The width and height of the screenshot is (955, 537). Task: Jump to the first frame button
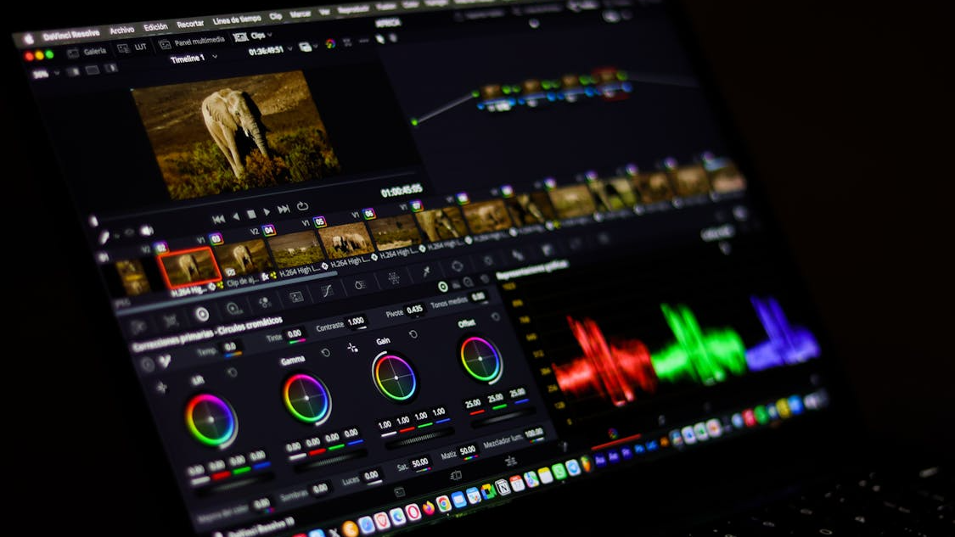(217, 219)
